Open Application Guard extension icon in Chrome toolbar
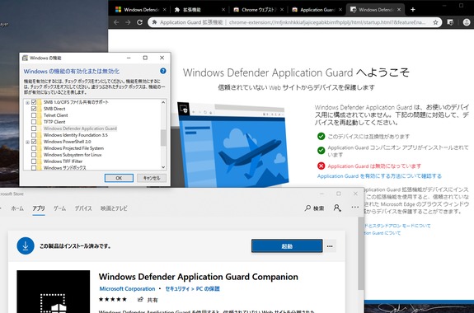 pos(450,22)
